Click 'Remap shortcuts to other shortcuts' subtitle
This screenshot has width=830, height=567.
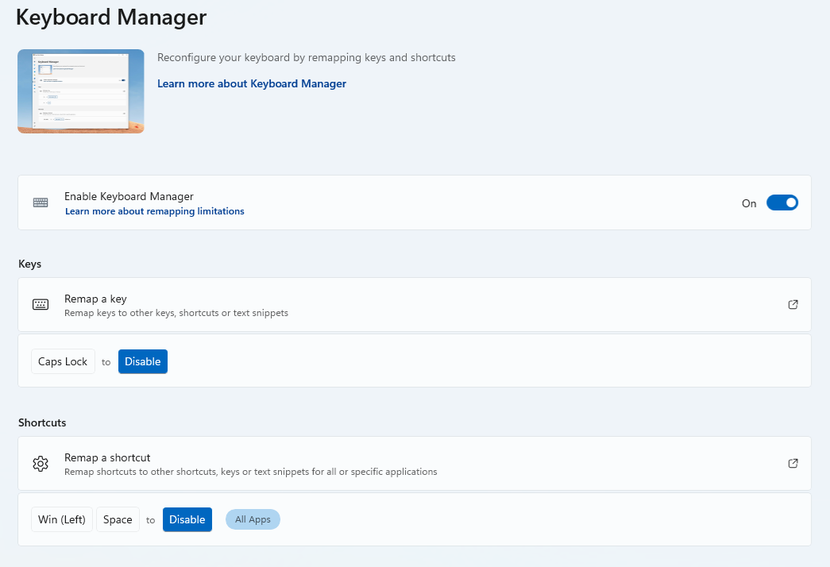click(x=251, y=472)
